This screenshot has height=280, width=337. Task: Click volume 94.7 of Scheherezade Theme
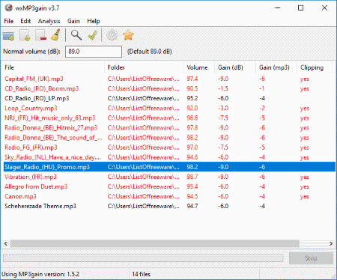[x=192, y=206]
